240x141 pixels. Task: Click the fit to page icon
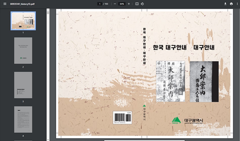[x=137, y=4]
